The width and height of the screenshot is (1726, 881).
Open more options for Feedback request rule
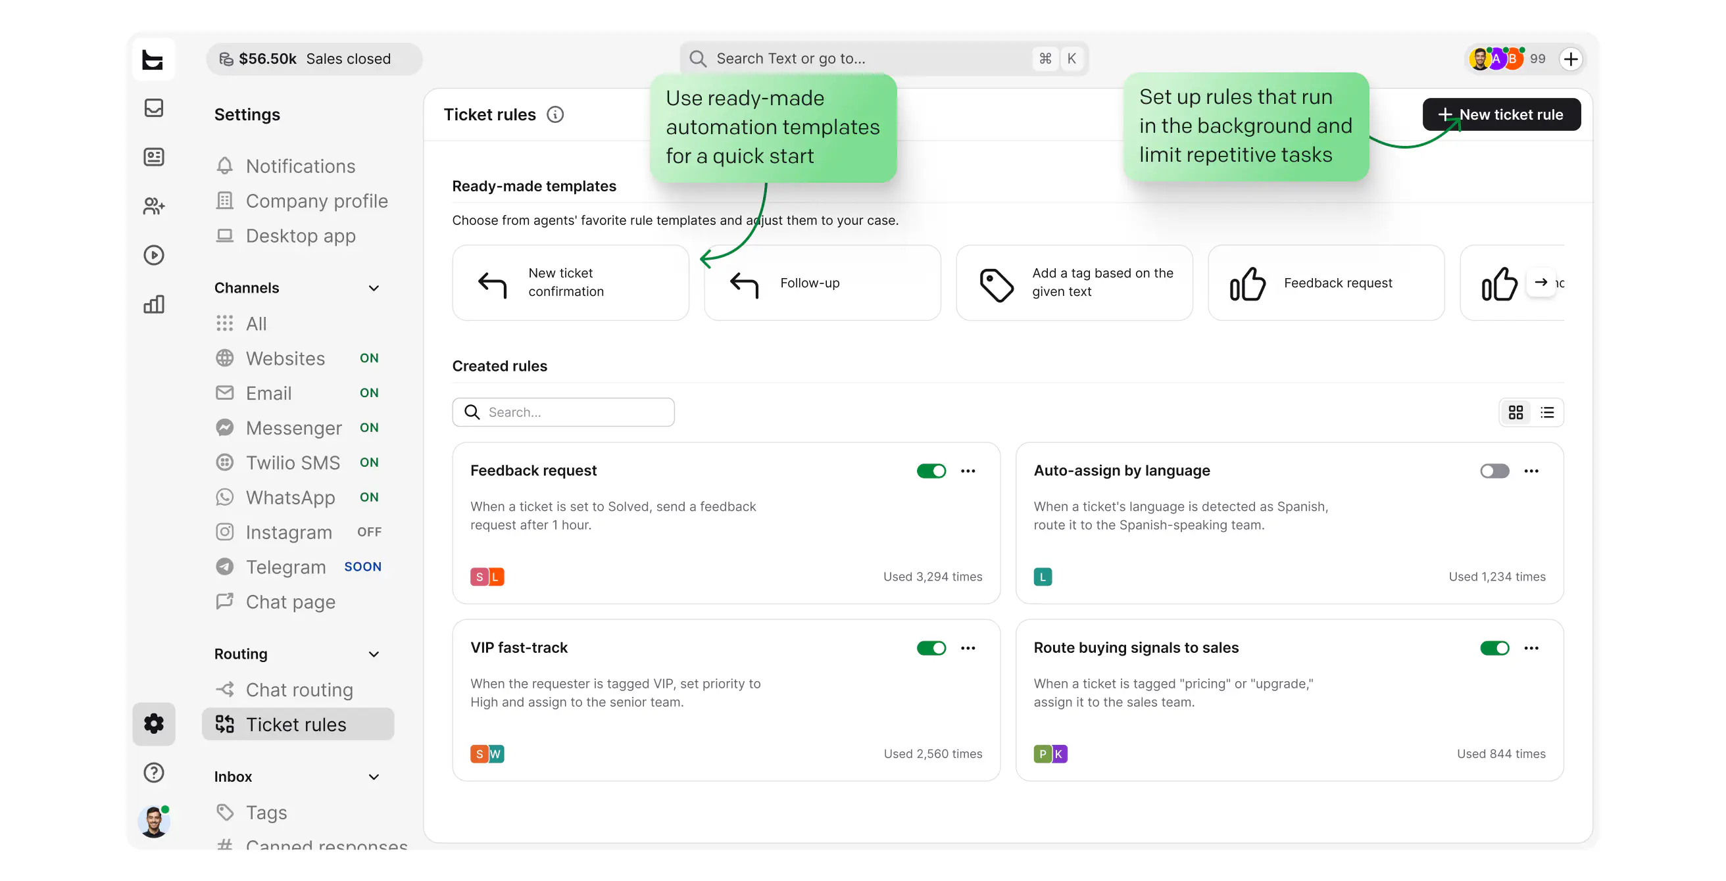[x=968, y=471]
